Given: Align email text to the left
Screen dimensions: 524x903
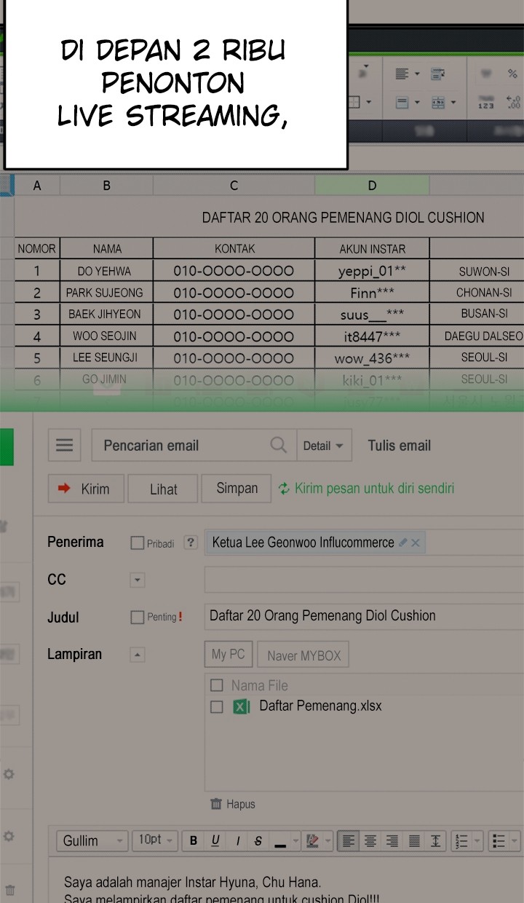Looking at the screenshot, I should click(x=349, y=841).
